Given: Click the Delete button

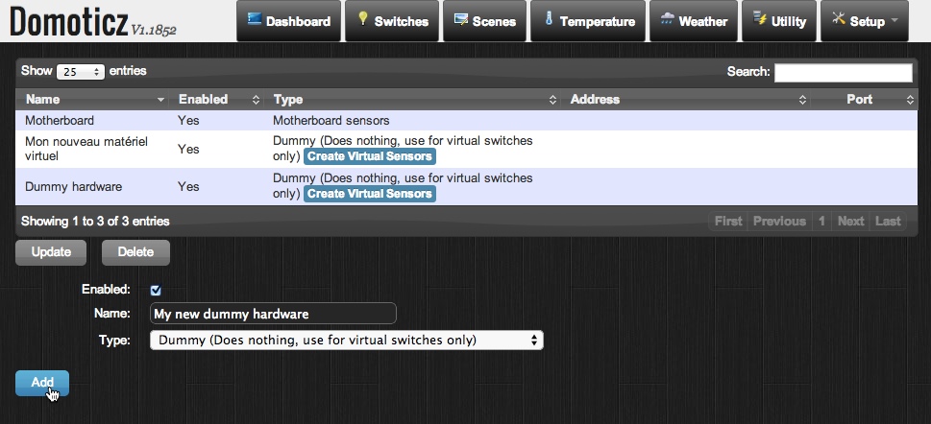Looking at the screenshot, I should click(135, 252).
